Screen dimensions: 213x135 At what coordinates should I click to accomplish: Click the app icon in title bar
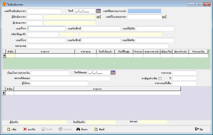(x=4, y=4)
